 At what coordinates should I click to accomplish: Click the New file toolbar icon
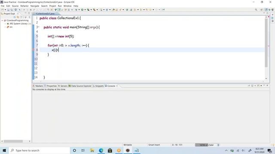(2, 9)
